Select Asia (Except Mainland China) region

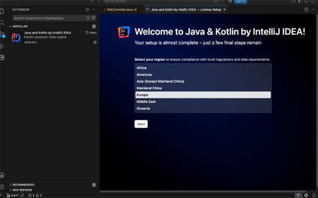pos(203,82)
